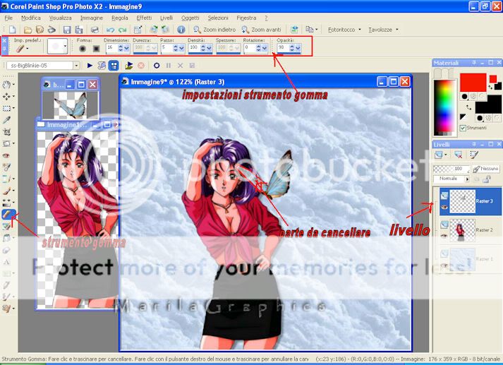Click the Zoom indietro button
The image size is (503, 365).
214,30
